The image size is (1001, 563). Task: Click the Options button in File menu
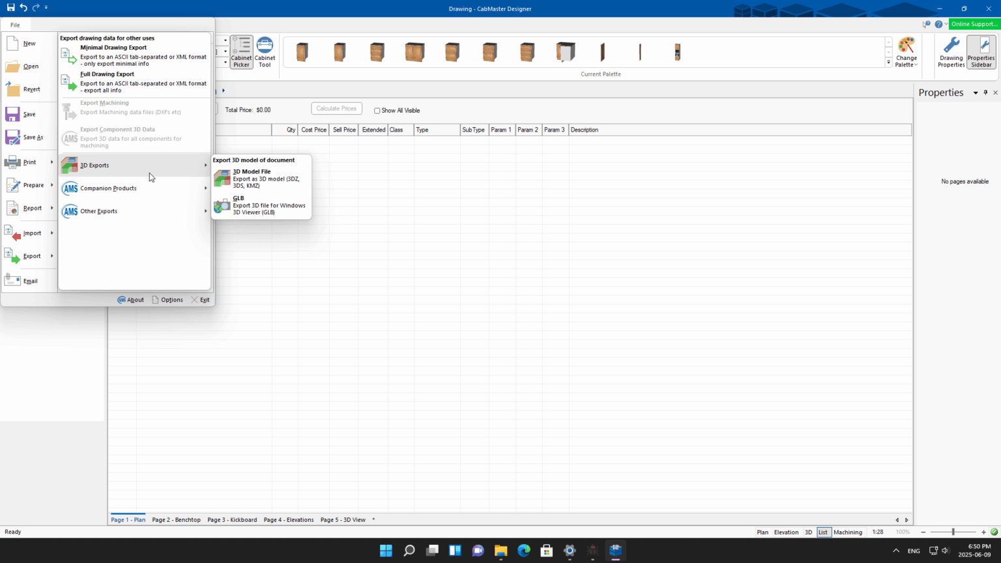coord(167,300)
